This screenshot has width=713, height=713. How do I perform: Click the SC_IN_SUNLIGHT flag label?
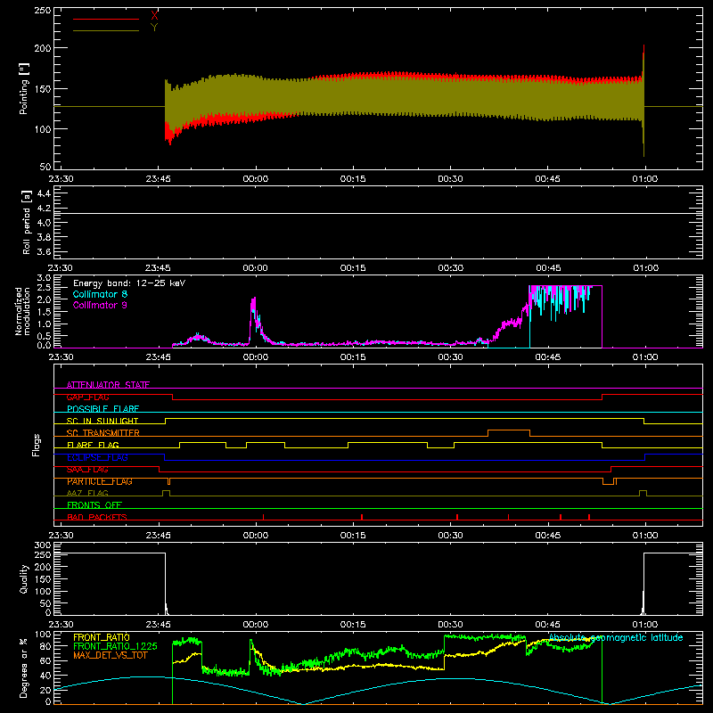102,421
